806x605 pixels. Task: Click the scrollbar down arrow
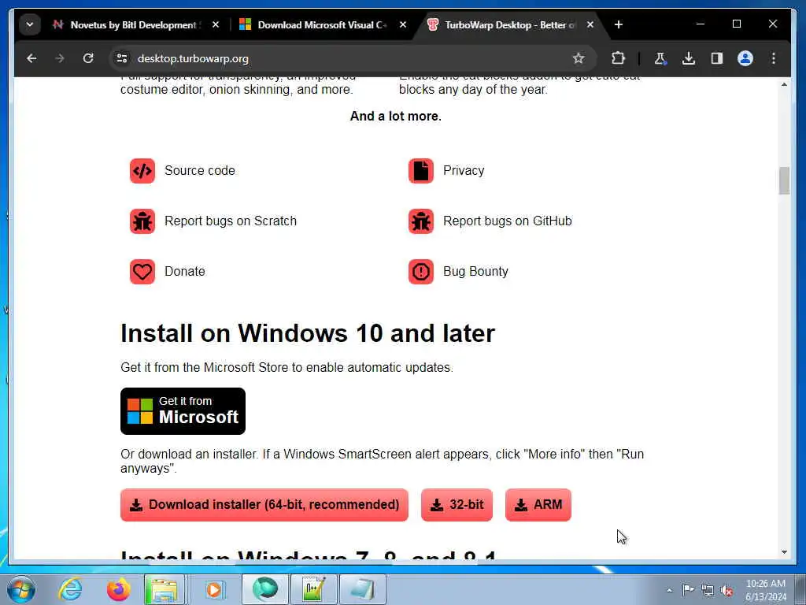point(784,552)
